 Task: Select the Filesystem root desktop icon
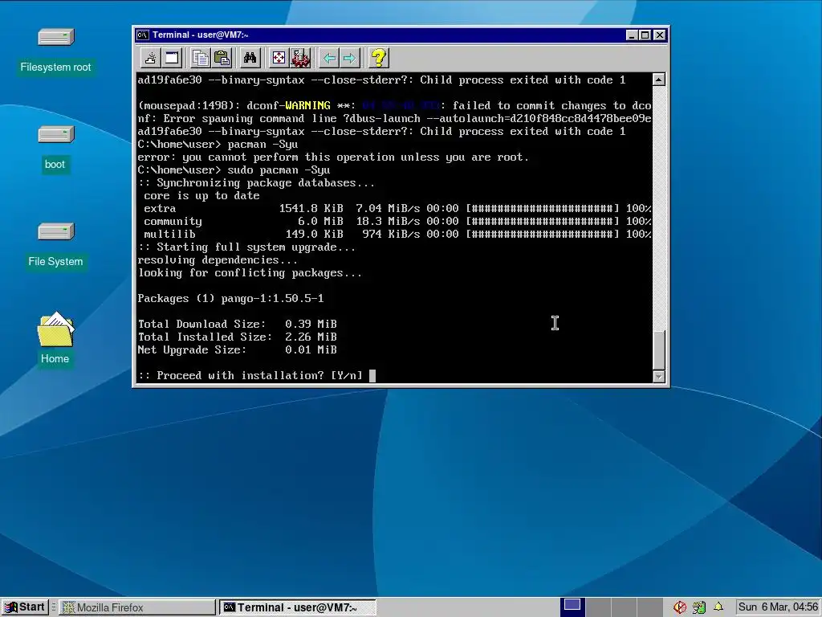click(55, 51)
